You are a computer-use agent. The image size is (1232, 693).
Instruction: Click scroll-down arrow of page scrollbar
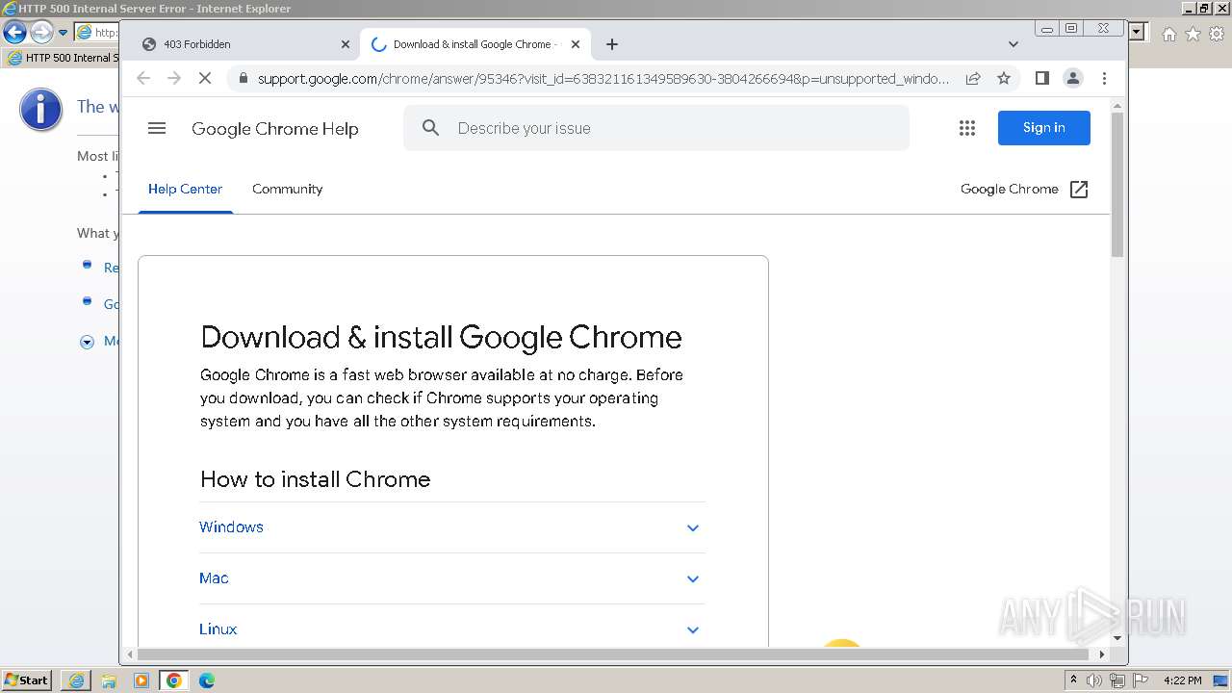click(1117, 638)
